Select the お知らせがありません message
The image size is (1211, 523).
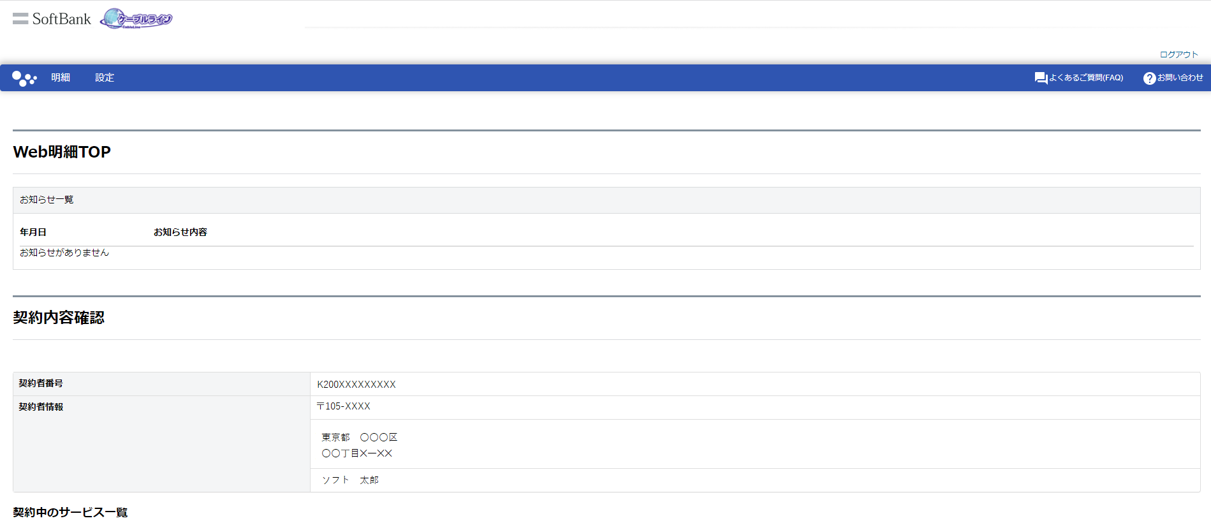point(64,253)
